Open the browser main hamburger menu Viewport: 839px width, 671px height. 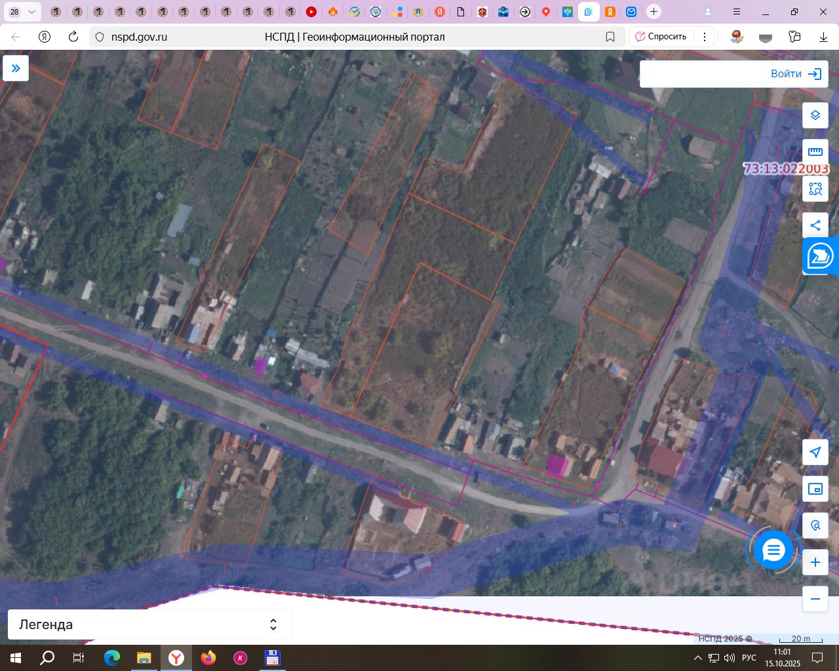(737, 12)
